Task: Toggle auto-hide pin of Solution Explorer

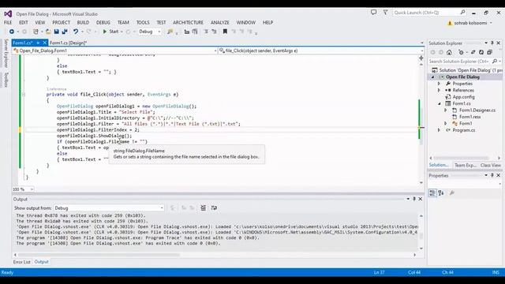Action: [492, 43]
